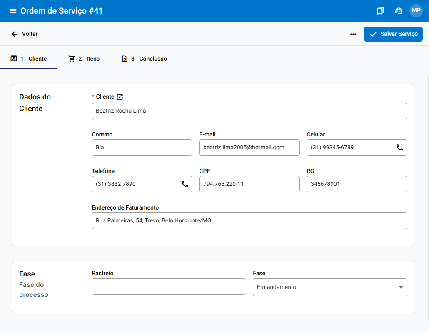Image resolution: width=429 pixels, height=333 pixels.
Task: Select the E-mail input field
Action: 249,148
